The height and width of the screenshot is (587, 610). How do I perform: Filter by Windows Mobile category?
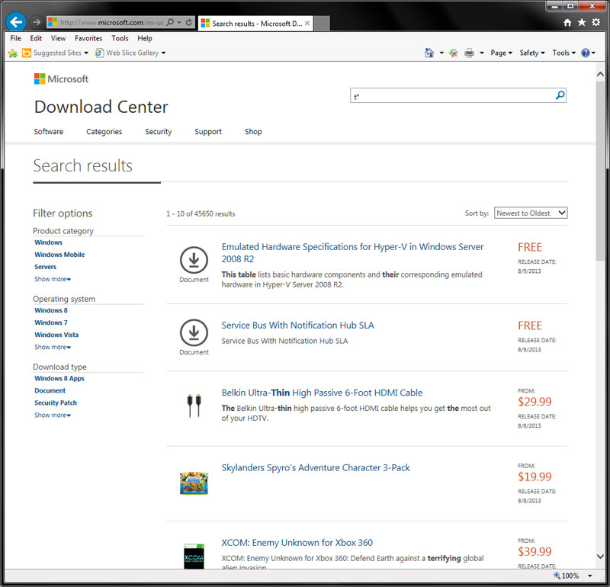pyautogui.click(x=59, y=255)
